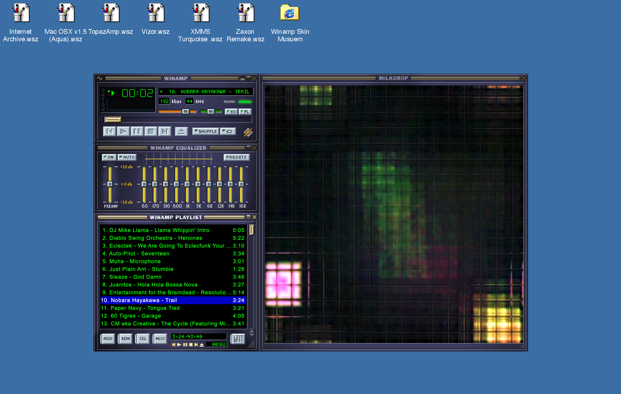
Task: Click the Eject open file button
Action: [x=181, y=131]
